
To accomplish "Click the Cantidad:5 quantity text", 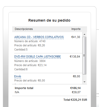I will (x=21, y=49).
